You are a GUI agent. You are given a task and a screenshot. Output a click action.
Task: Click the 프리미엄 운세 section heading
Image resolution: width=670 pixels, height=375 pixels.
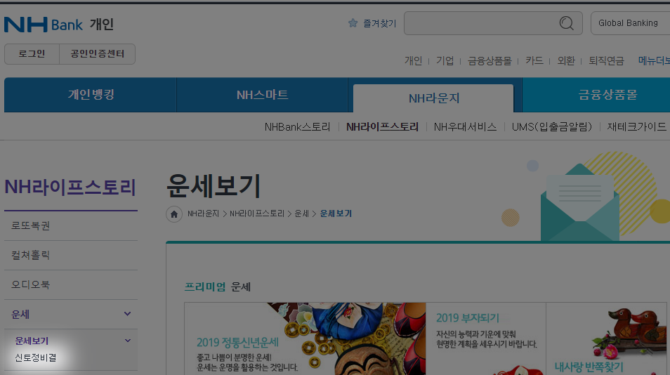(x=217, y=287)
